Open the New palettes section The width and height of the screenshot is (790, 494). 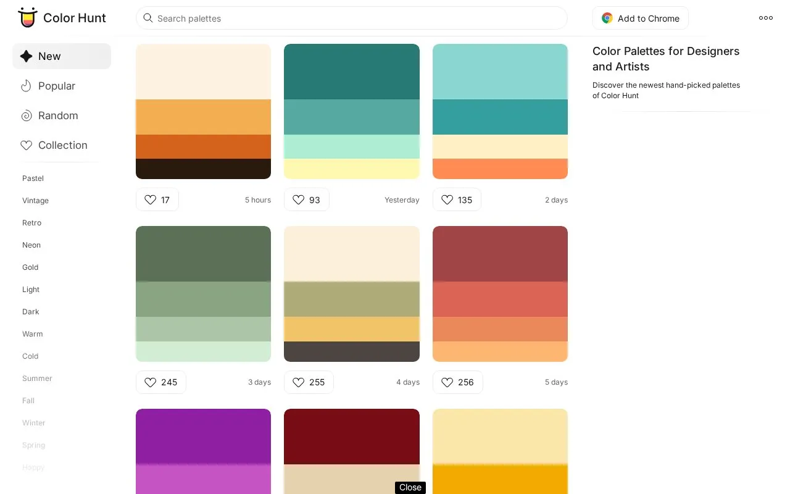(x=62, y=56)
